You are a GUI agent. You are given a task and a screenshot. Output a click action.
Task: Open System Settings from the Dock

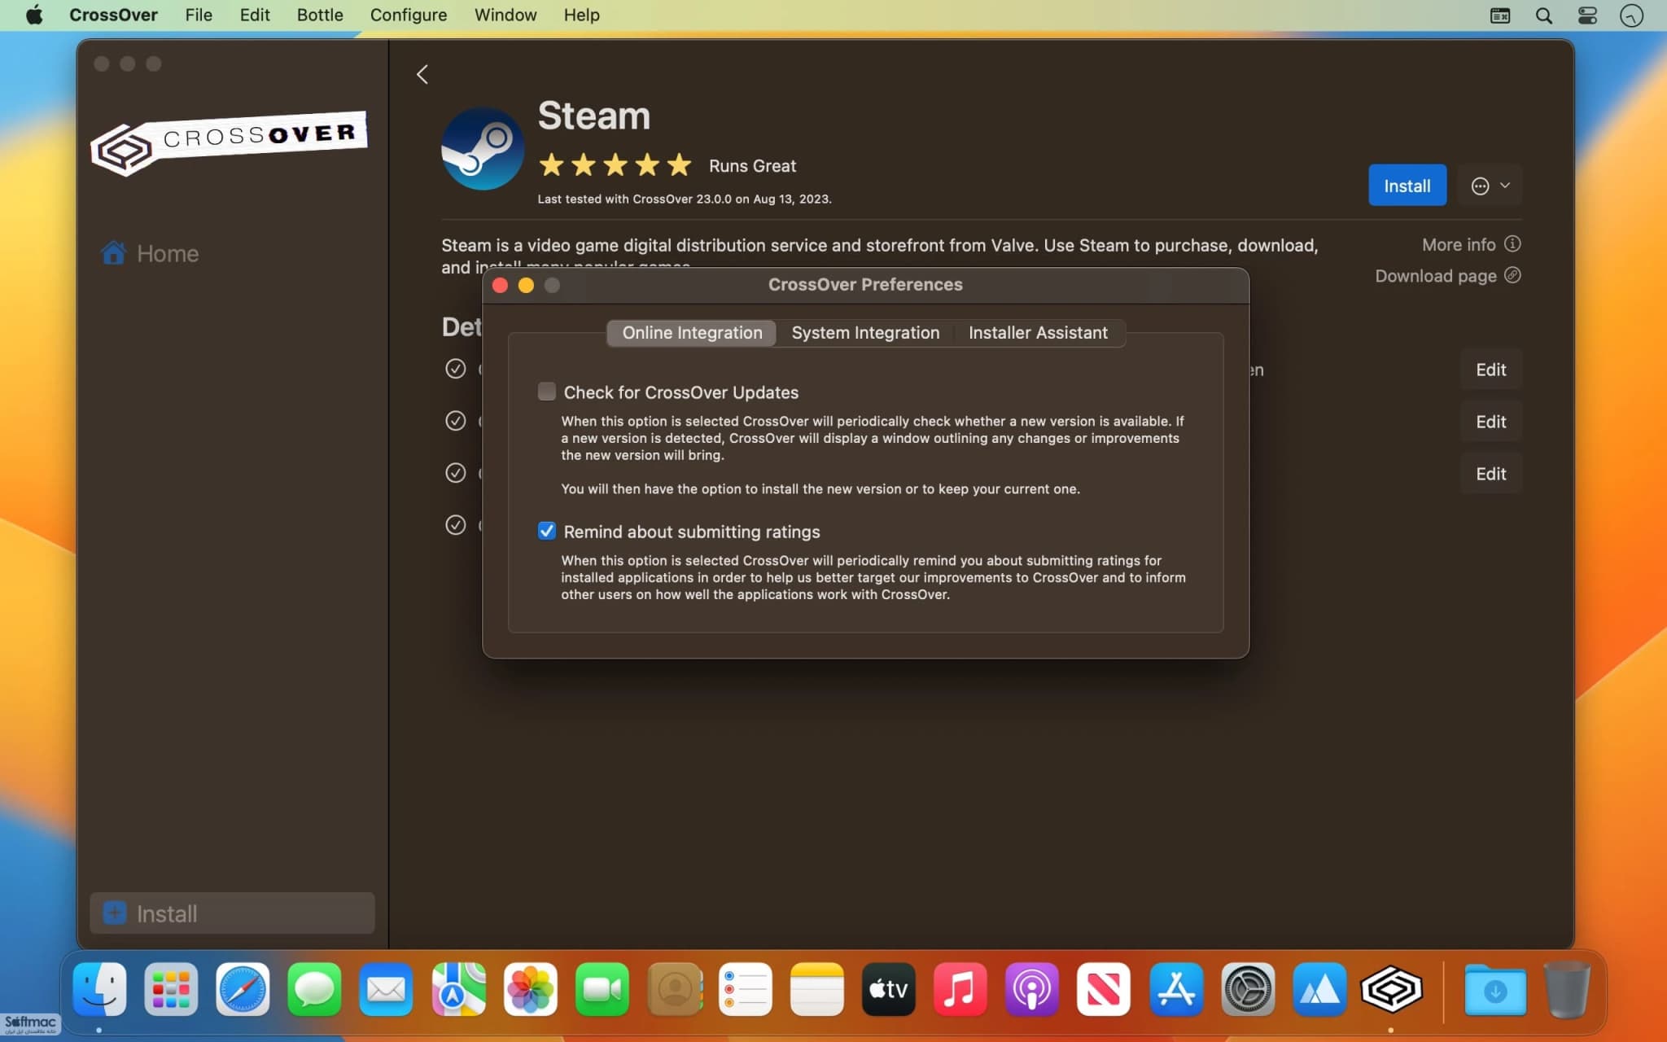pyautogui.click(x=1247, y=989)
